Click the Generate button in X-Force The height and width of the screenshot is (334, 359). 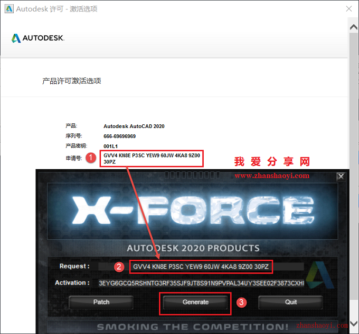point(195,302)
